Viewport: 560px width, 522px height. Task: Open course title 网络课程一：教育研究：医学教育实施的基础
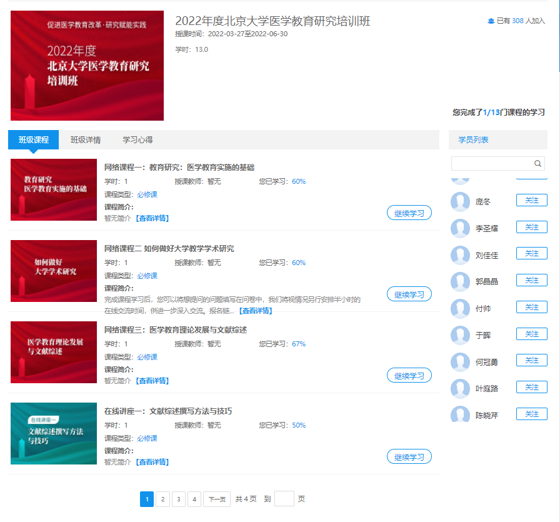pos(179,167)
